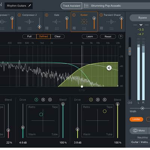
Task: Toggle yellow band power icon
Action: pos(91,100)
